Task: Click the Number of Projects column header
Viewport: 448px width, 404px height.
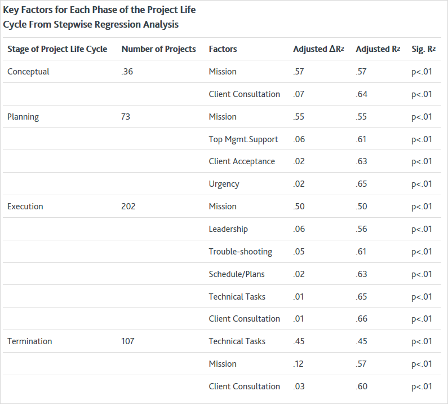Action: pyautogui.click(x=158, y=49)
